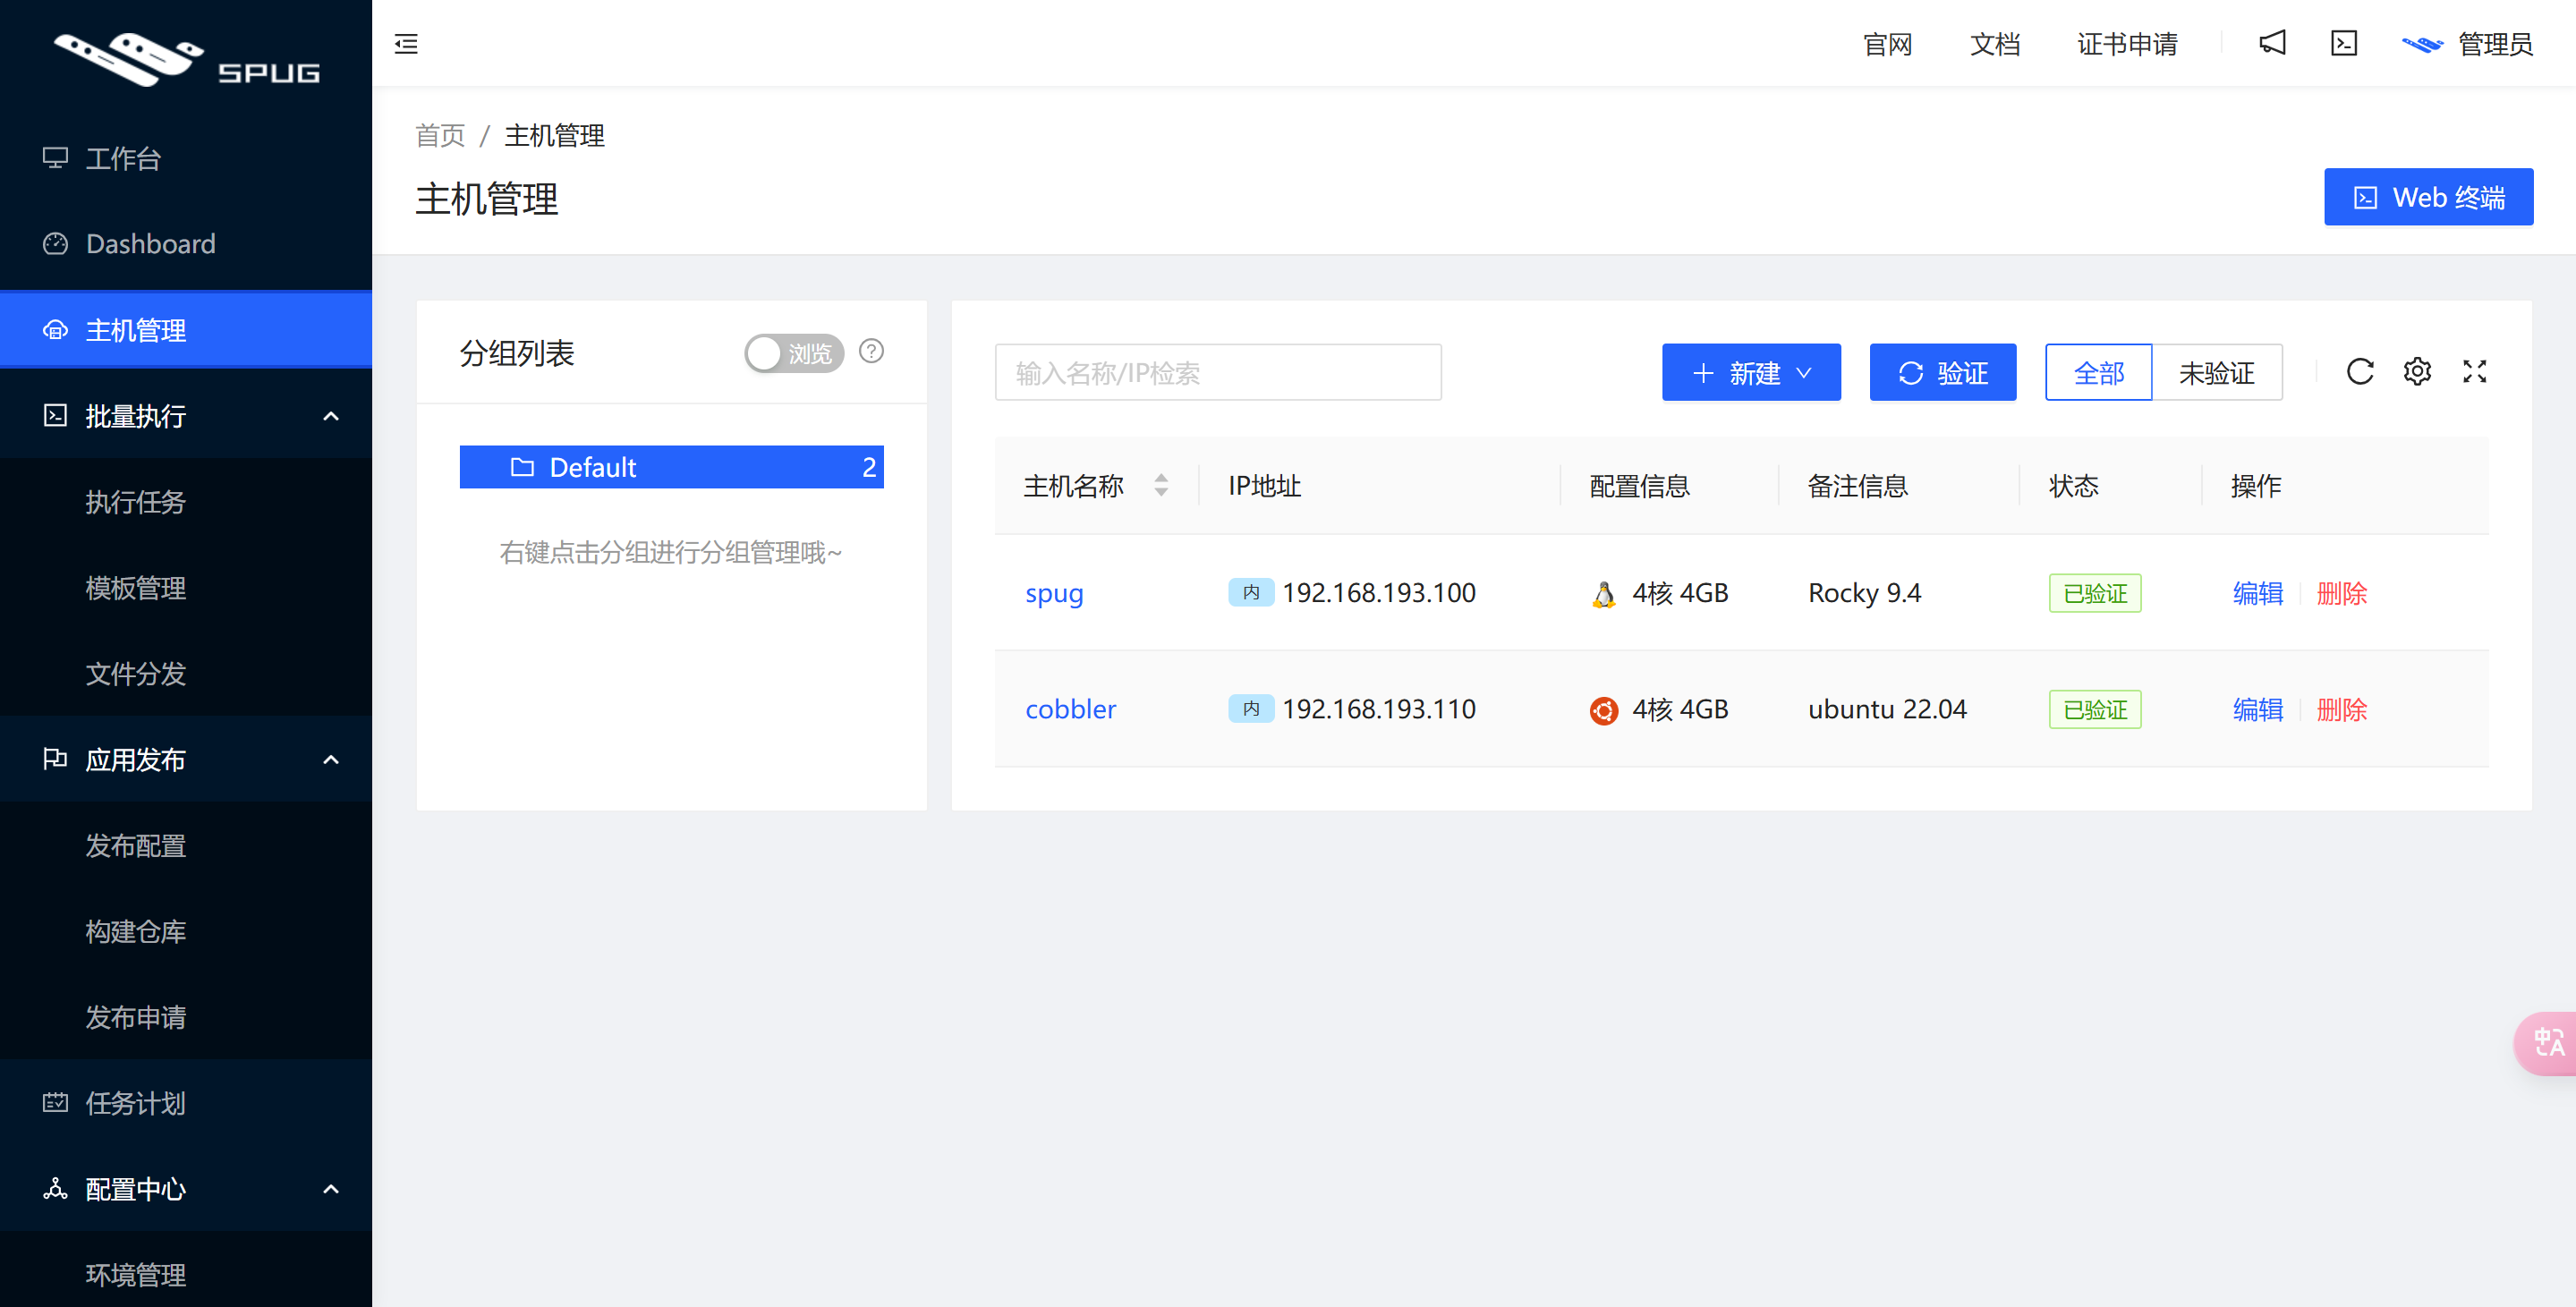Select the 全部 filter
The width and height of the screenshot is (2576, 1307).
(2098, 373)
